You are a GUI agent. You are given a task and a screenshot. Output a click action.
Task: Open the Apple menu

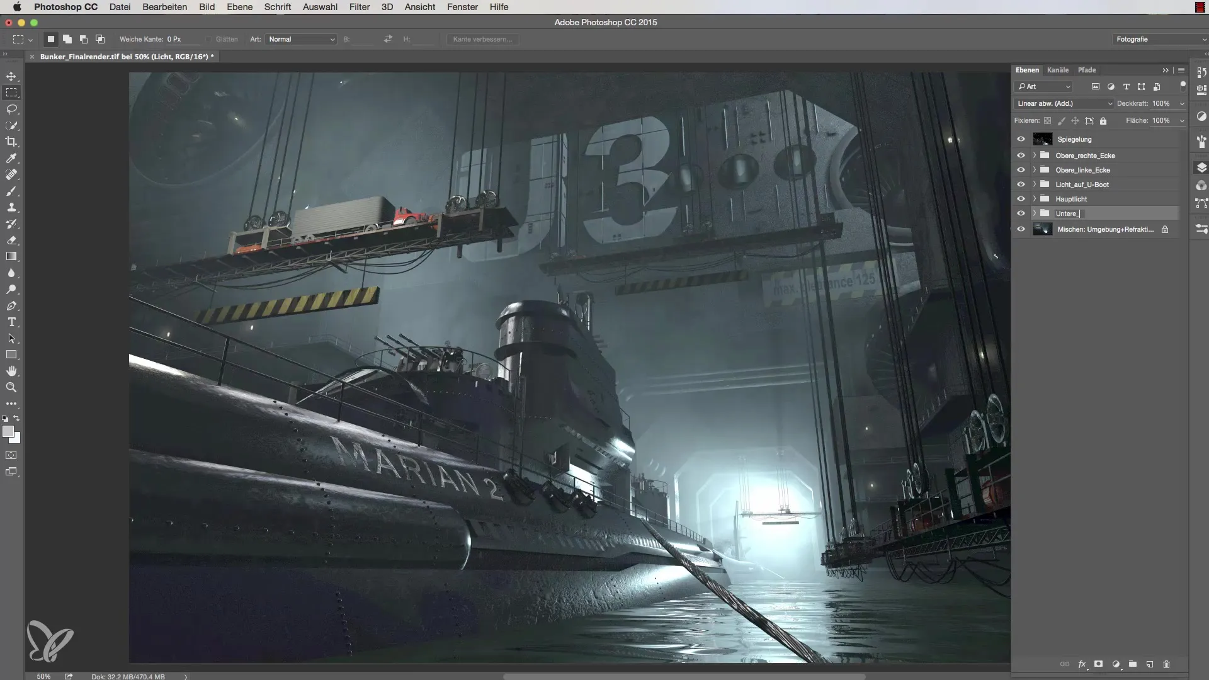click(17, 7)
